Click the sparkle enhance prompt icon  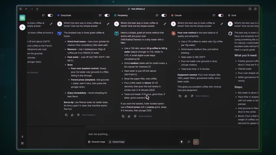click(x=189, y=142)
